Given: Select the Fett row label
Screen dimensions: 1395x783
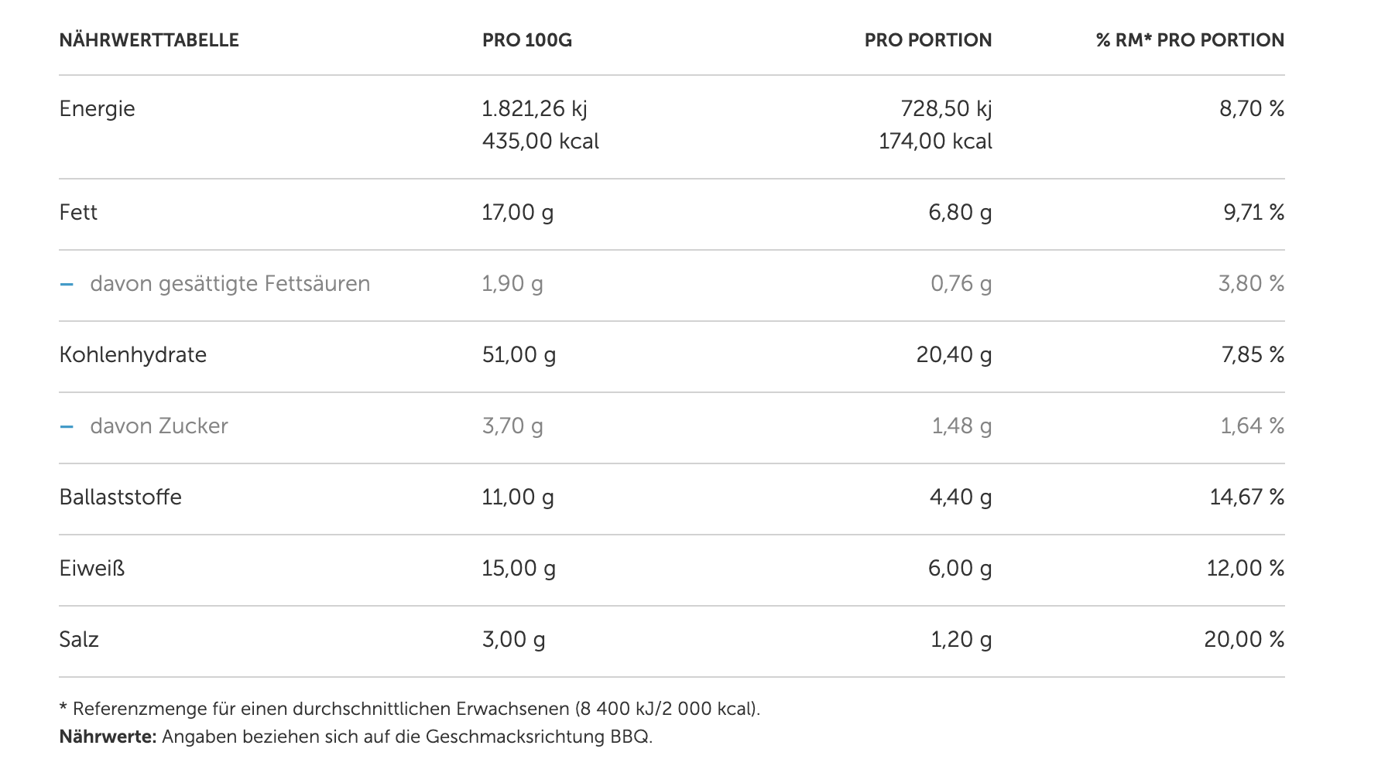Looking at the screenshot, I should [x=78, y=213].
